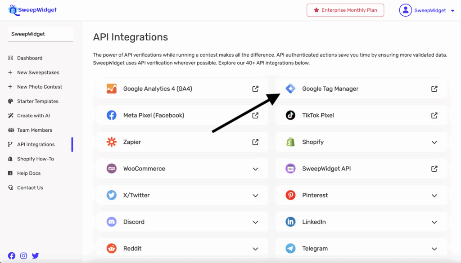Image resolution: width=461 pixels, height=263 pixels.
Task: Expand the WooCommerce integration section
Action: [x=255, y=169]
